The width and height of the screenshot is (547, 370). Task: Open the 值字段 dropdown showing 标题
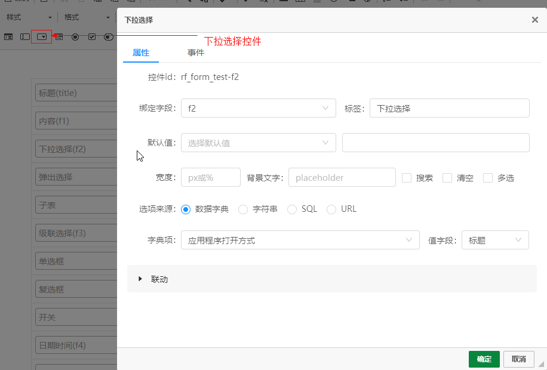495,240
